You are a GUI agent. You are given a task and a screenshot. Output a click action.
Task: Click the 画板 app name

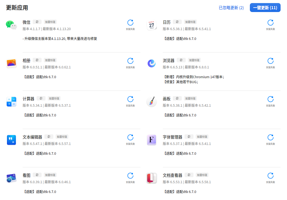(167, 99)
